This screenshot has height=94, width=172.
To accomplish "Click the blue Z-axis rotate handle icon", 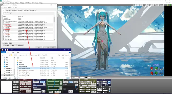I will pyautogui.click(x=161, y=69).
